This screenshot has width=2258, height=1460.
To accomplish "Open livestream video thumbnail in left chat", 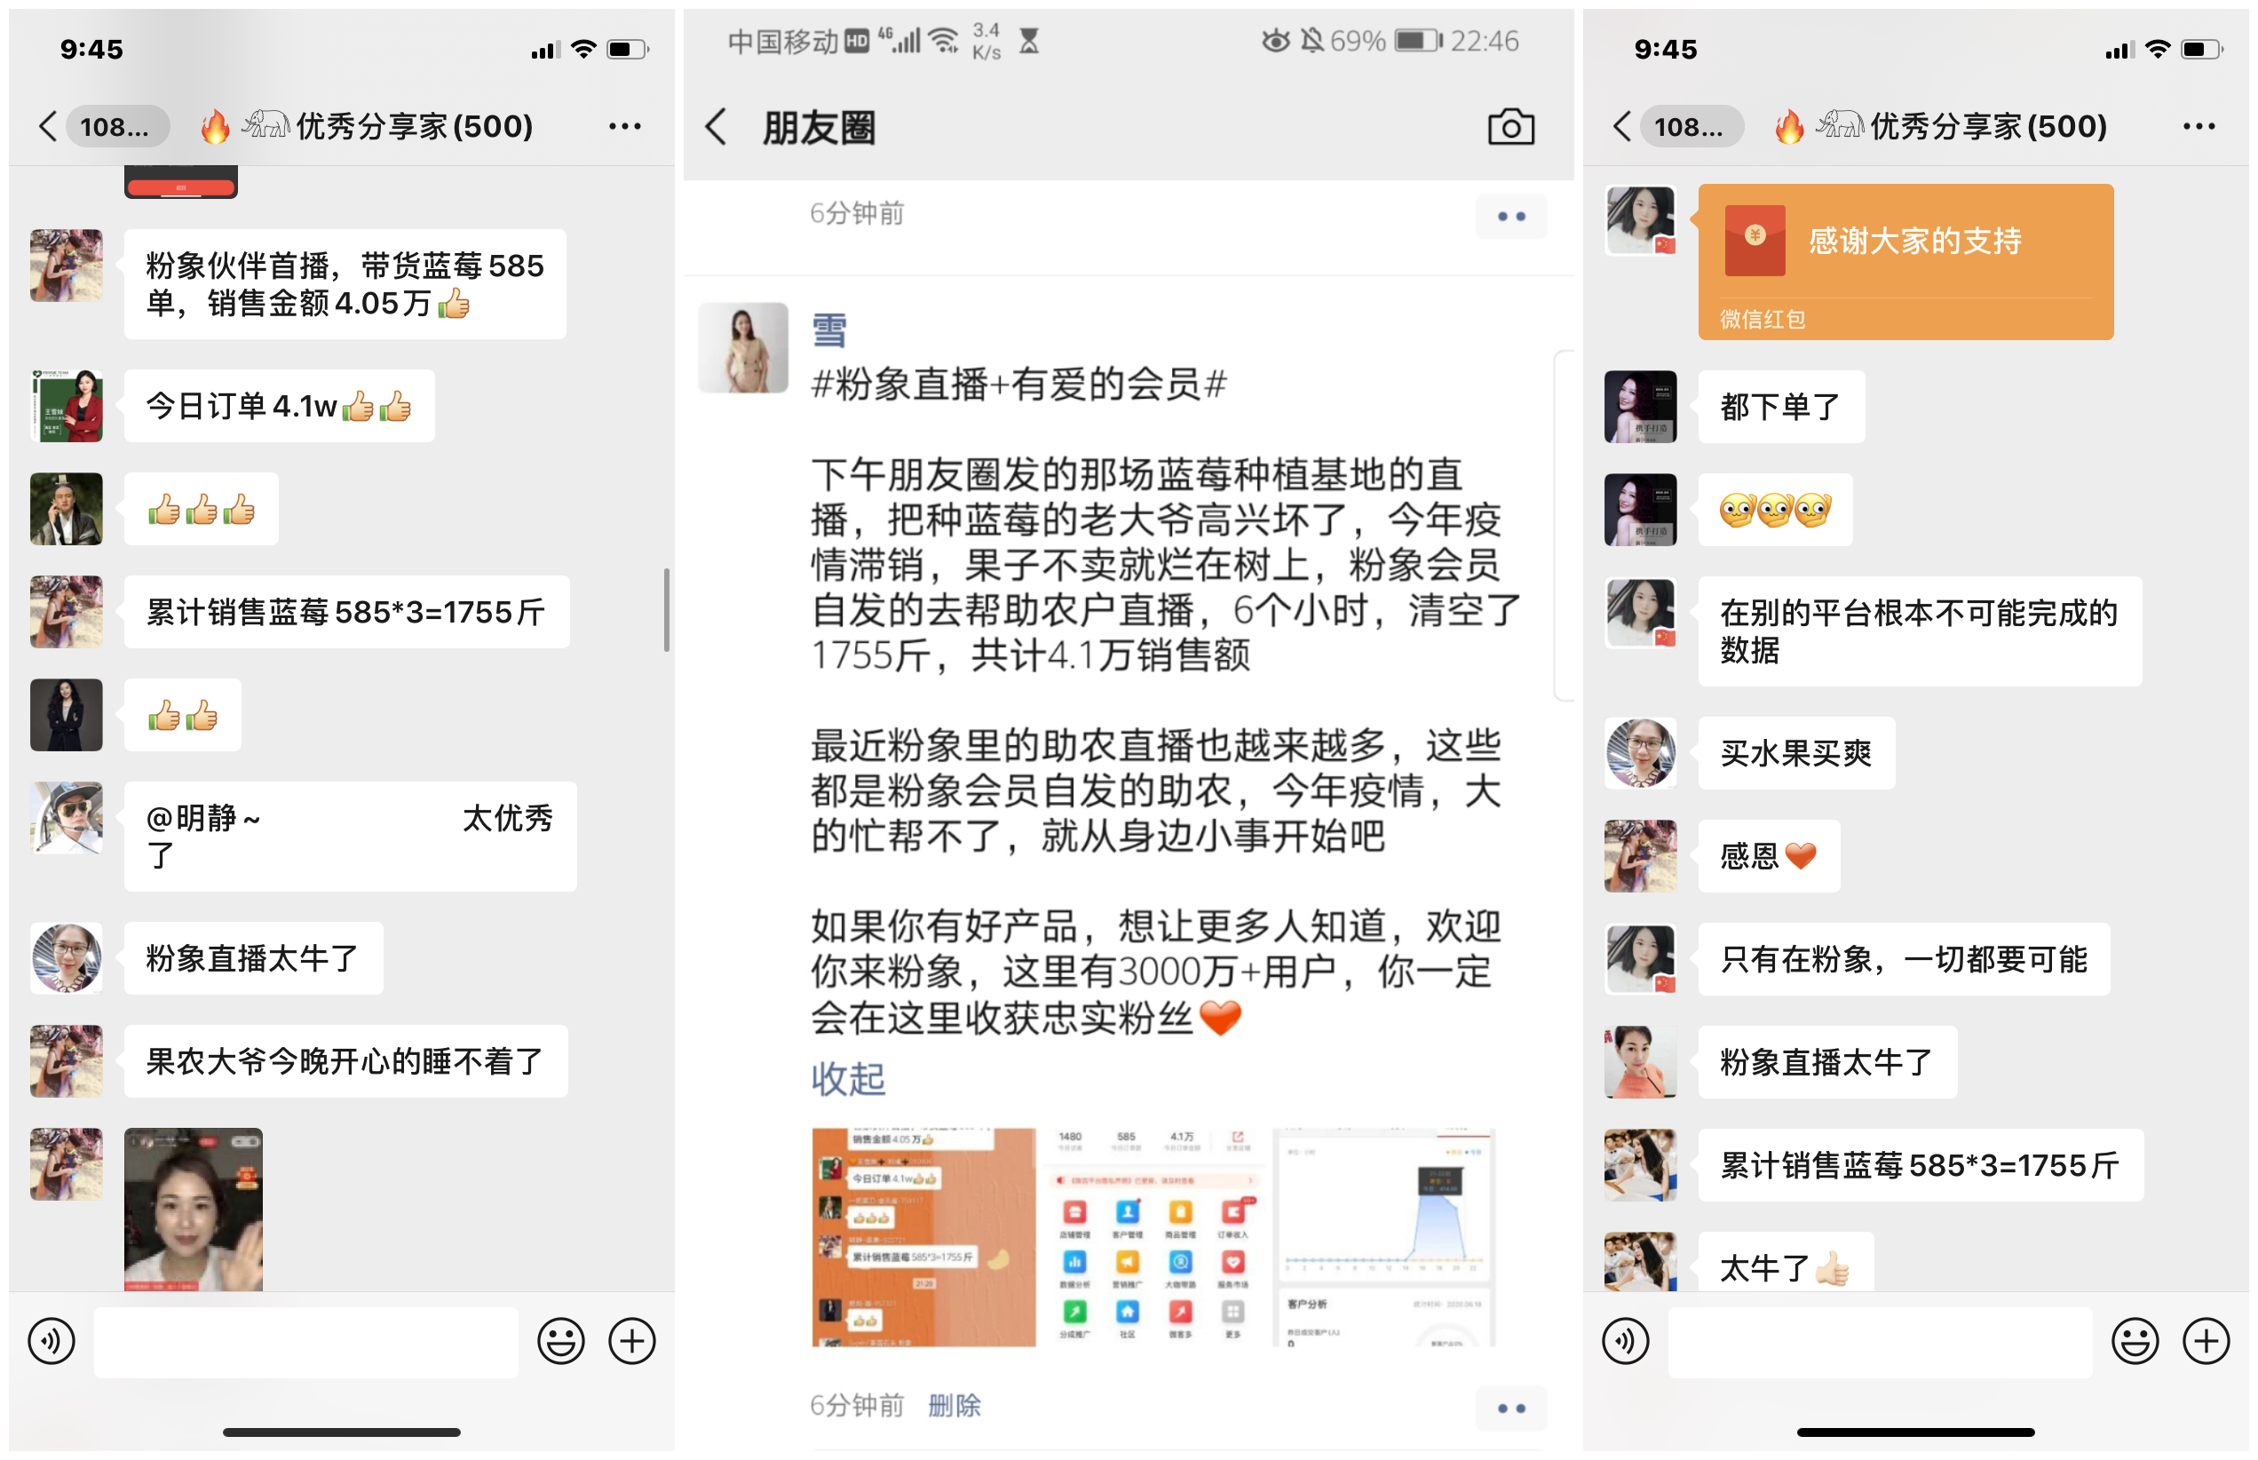I will point(194,1209).
